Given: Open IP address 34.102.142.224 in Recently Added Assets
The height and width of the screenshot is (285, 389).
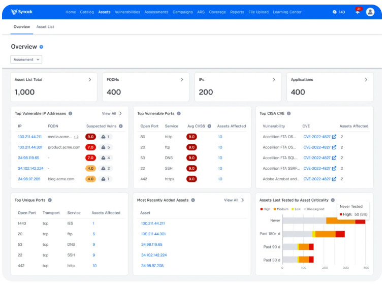Looking at the screenshot, I should point(154,255).
